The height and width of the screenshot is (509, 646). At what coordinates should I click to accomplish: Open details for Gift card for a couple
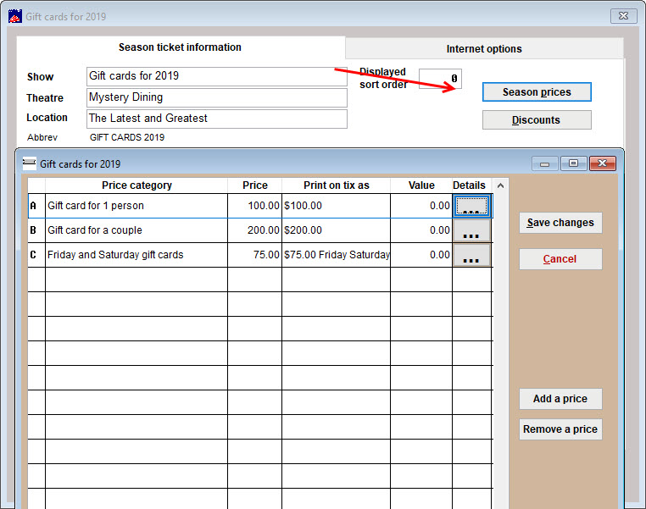[x=471, y=230]
